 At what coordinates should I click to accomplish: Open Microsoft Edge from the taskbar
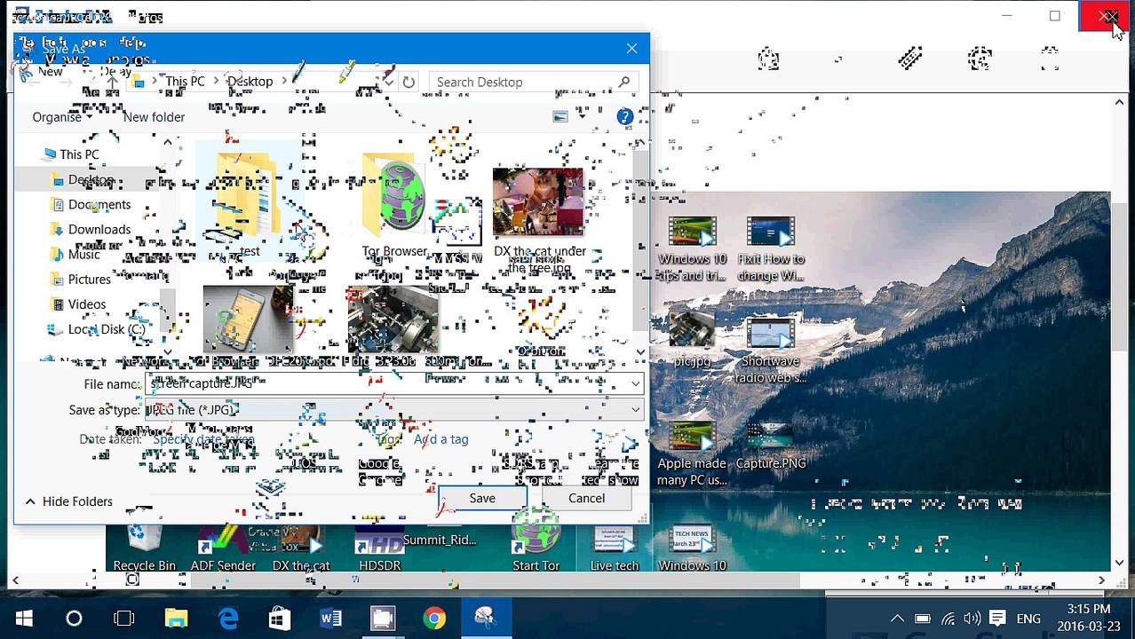click(228, 618)
